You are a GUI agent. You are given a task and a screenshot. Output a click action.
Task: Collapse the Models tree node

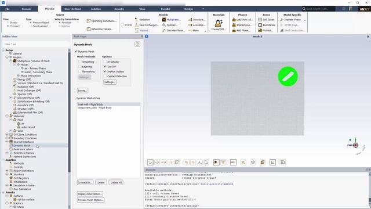[x=7, y=57]
